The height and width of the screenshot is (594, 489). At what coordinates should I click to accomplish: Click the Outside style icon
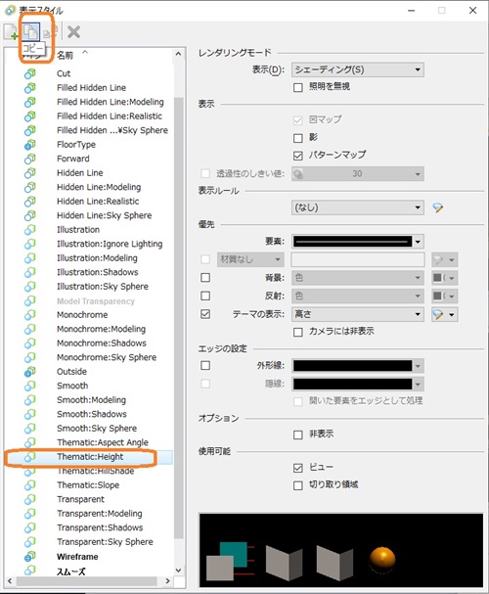click(x=30, y=372)
